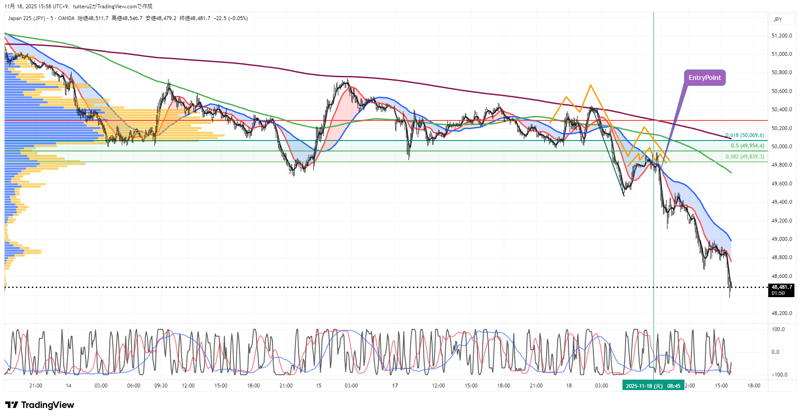This screenshot has height=418, width=801.
Task: Select the 0.618 Fibonacci level label
Action: [745, 135]
